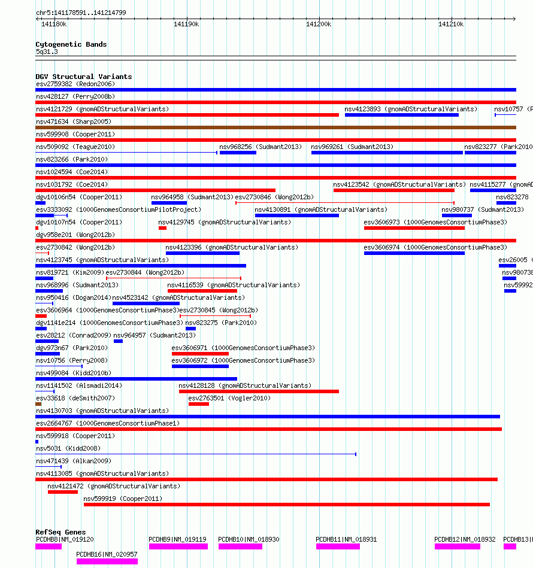
Task: Click the nsv4123893 gnomAD variant label
Action: coord(411,109)
